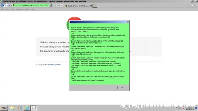Go back with the browser Back arrow
The image size is (198, 111).
click(x=2, y=5)
